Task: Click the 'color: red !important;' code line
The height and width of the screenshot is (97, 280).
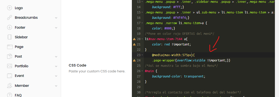Action: pos(172,44)
